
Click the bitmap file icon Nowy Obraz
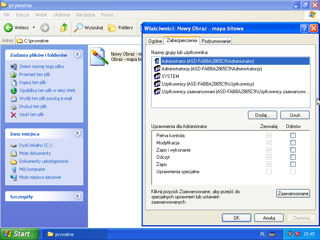tap(97, 56)
